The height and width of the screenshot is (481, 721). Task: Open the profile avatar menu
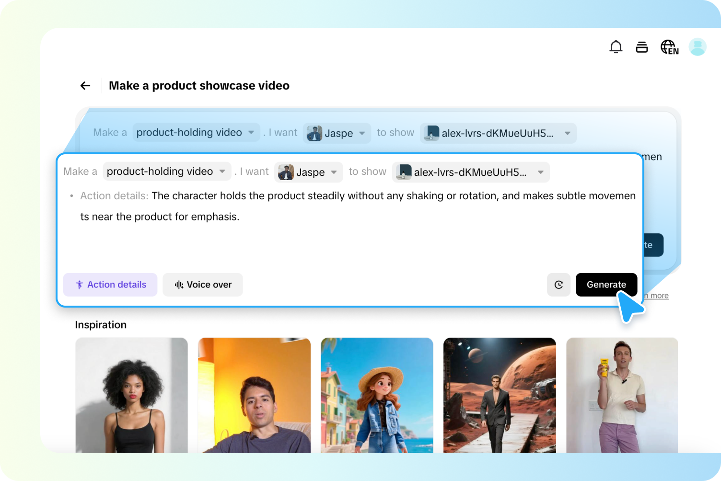pos(698,46)
